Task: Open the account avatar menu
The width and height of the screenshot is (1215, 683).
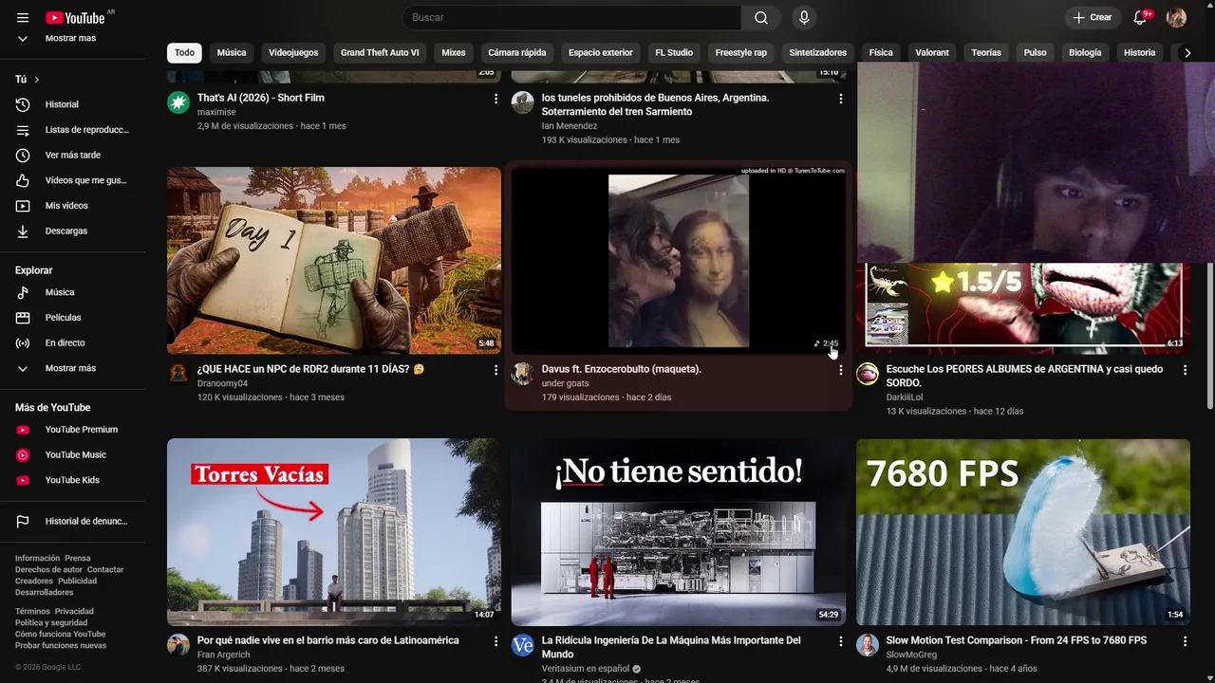Action: click(x=1176, y=17)
